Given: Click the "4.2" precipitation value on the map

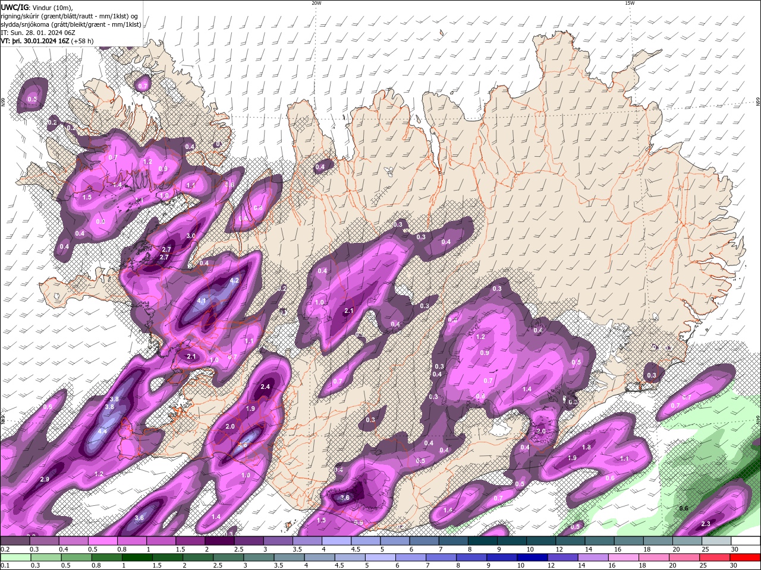Looking at the screenshot, I should [234, 280].
